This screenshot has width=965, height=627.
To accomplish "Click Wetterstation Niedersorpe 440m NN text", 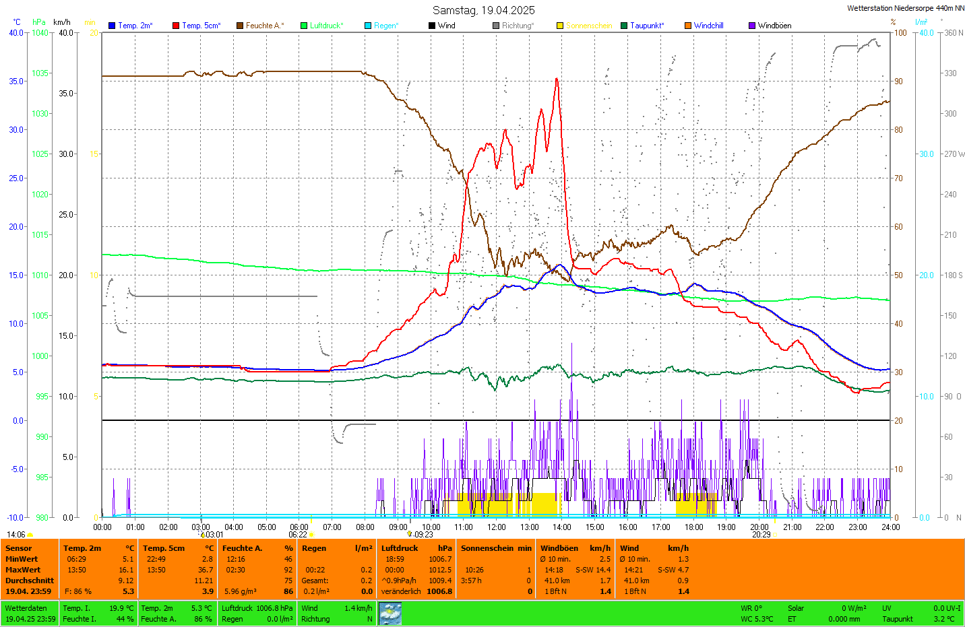I will (x=905, y=8).
